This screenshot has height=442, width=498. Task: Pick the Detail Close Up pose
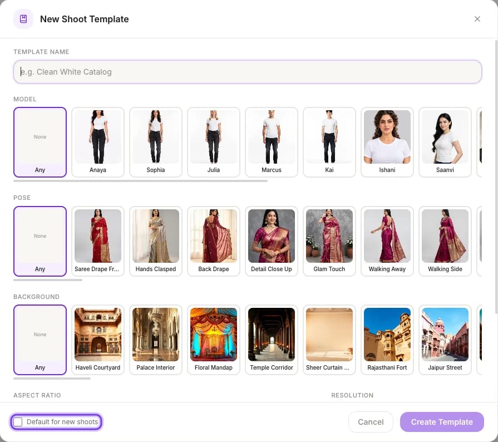(x=272, y=241)
